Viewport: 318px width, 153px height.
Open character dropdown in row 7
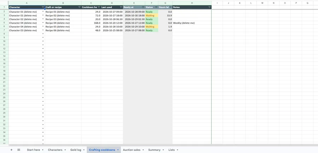pos(43,30)
